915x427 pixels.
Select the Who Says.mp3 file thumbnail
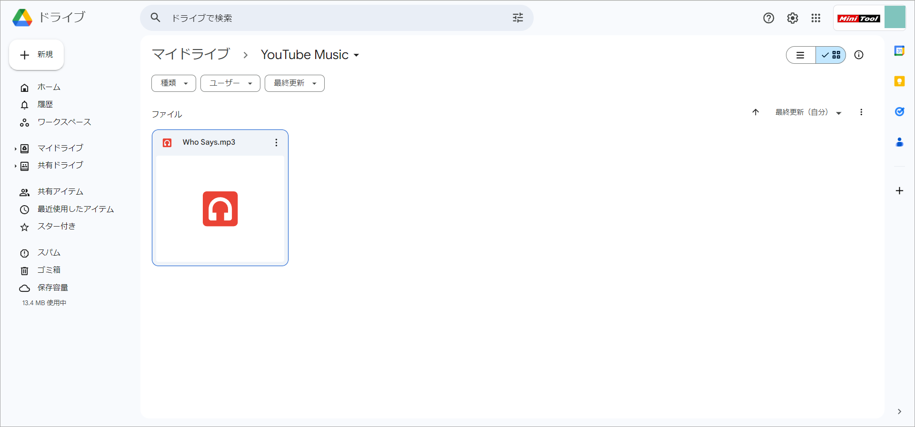click(220, 209)
